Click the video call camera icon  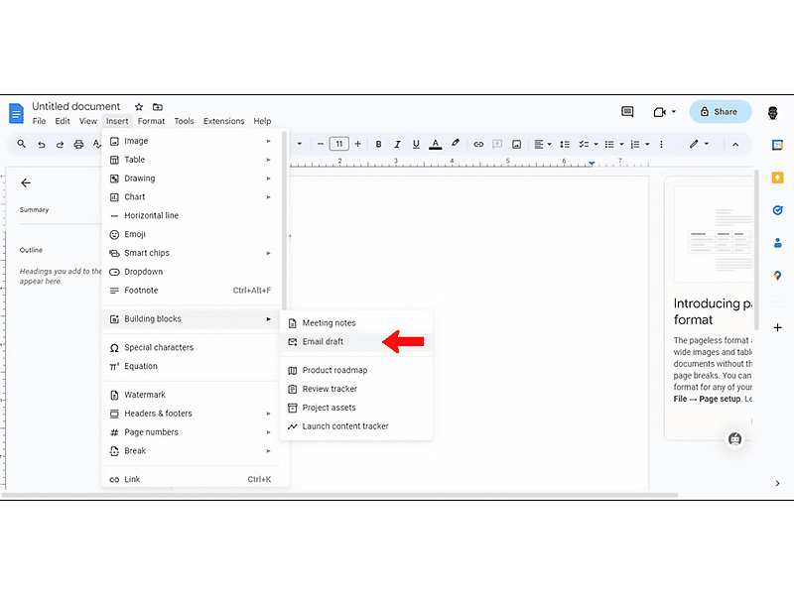(659, 112)
